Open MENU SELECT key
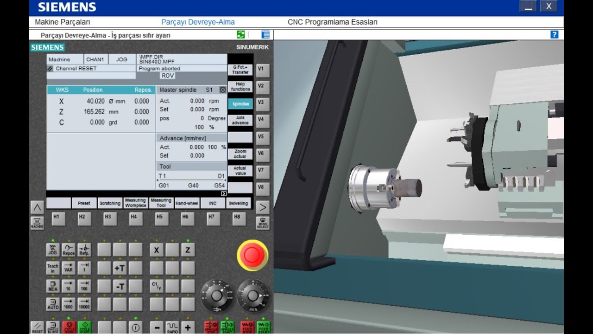This screenshot has width=593, height=334. click(263, 223)
